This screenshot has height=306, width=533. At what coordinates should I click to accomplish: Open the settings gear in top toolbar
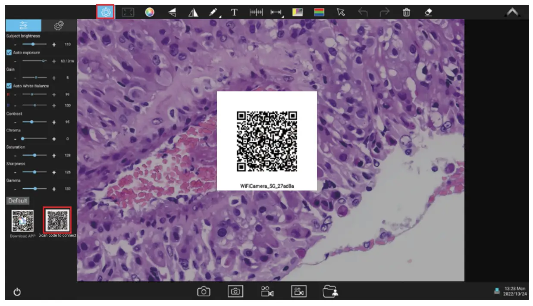106,12
